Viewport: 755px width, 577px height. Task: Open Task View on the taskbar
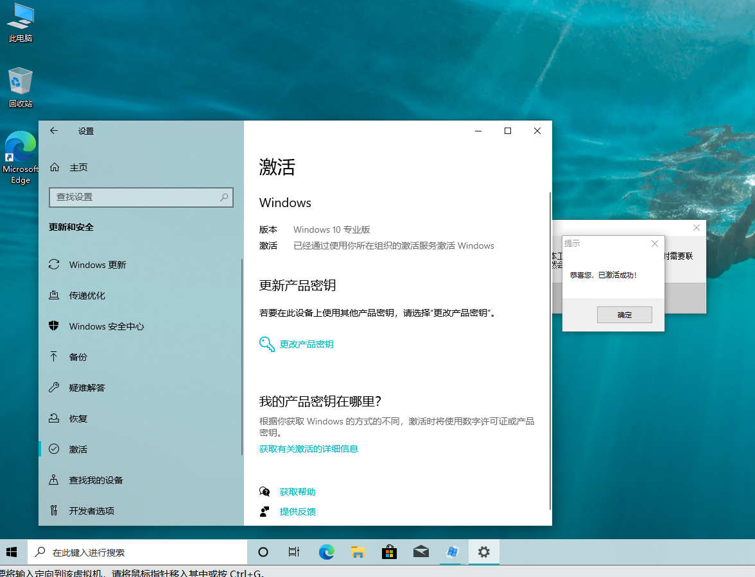(x=294, y=552)
